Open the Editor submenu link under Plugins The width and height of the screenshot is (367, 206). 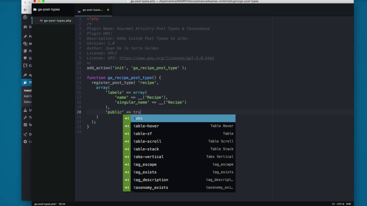tap(28, 102)
